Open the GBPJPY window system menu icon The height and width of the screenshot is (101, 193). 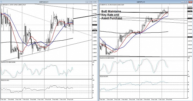tap(100, 2)
